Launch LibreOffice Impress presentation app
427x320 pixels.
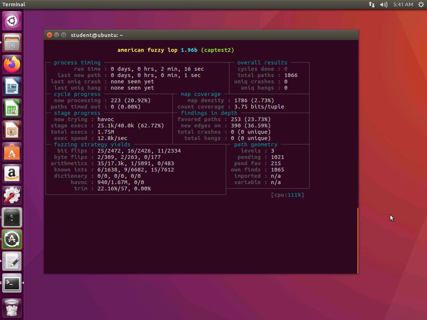coord(12,130)
